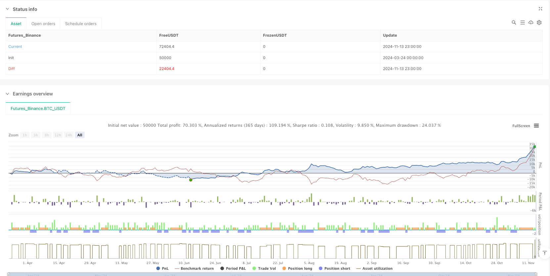
Task: Open the Schedule orders tab
Action: pyautogui.click(x=81, y=24)
